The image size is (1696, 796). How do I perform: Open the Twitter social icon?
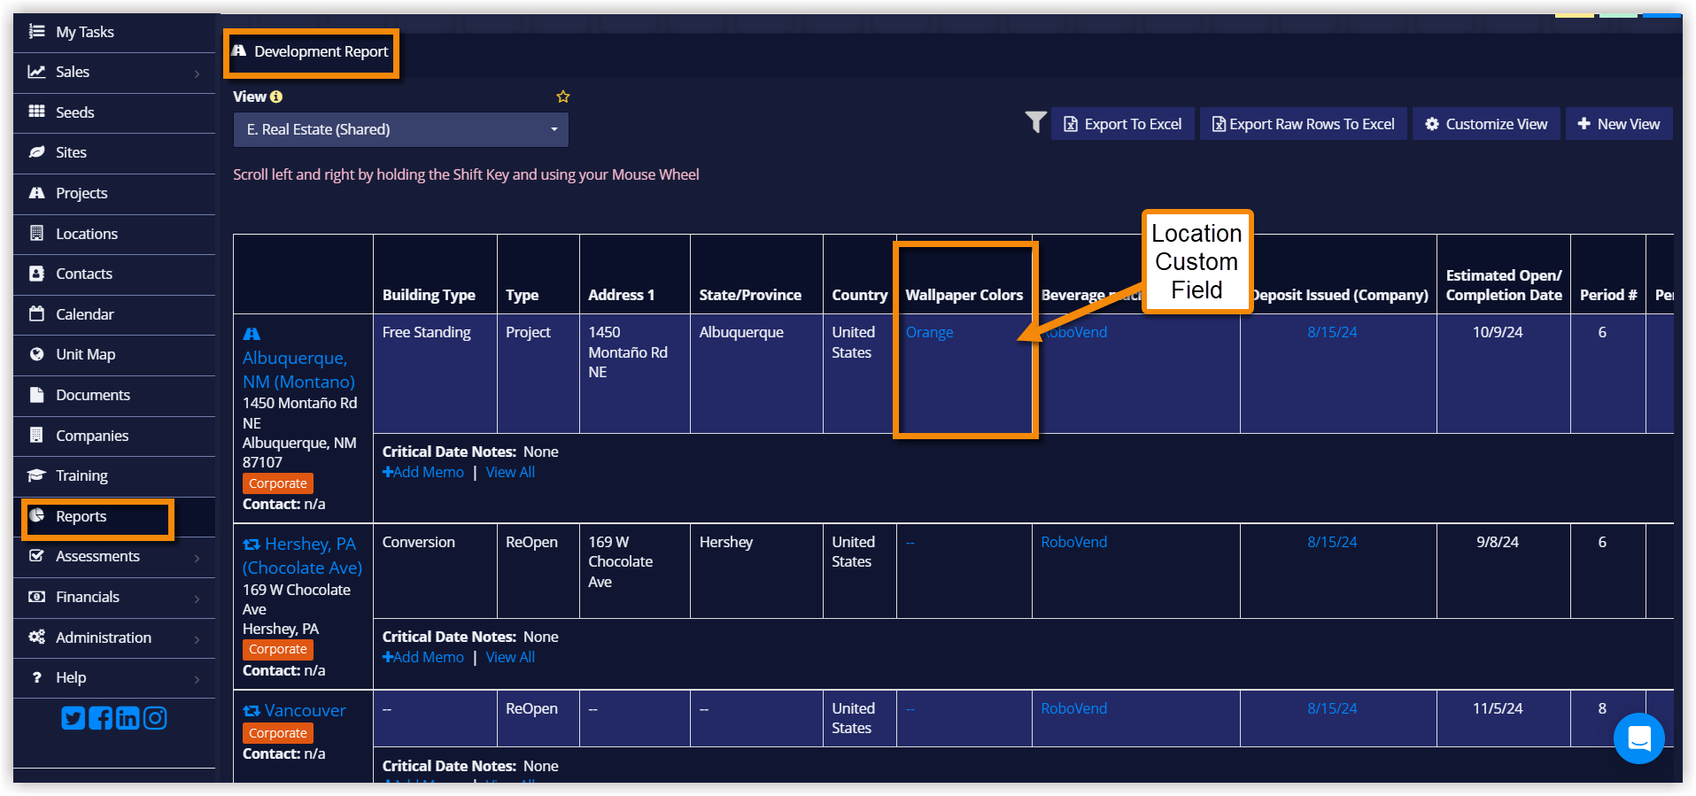click(73, 718)
